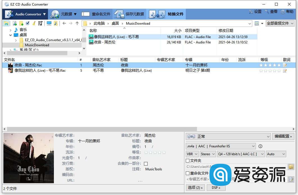Click the 编辑配置 button
Image resolution: width=298 pixels, height=195 pixels.
[283, 136]
